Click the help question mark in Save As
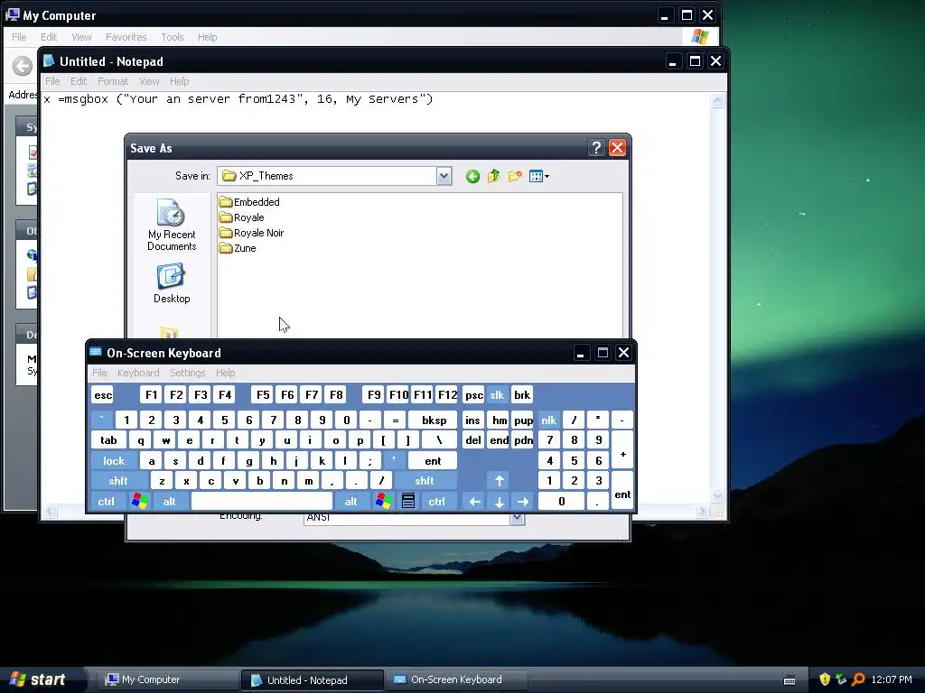Screen dimensions: 925x693 (x=596, y=147)
